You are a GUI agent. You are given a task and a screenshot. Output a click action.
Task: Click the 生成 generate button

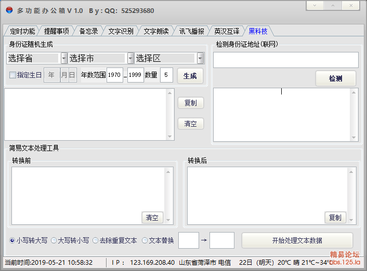coord(190,76)
